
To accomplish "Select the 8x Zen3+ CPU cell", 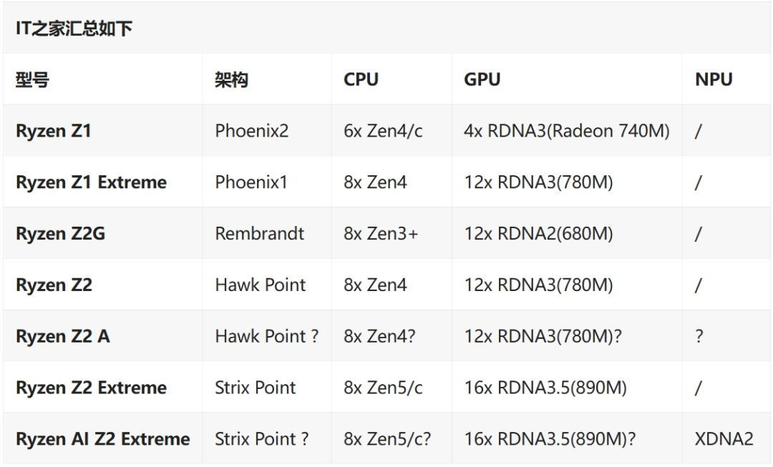I will [381, 233].
